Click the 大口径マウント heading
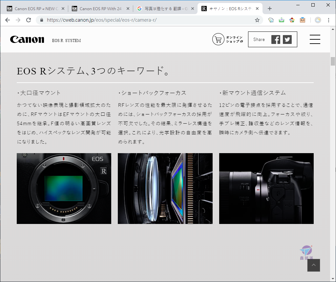The width and height of the screenshot is (336, 282). point(39,93)
